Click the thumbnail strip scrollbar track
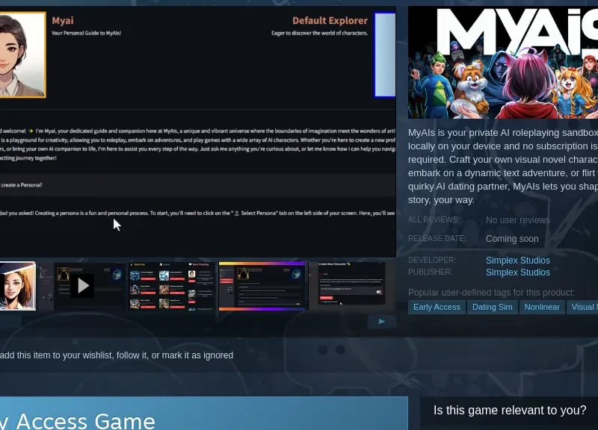This screenshot has height=430, width=598. click(x=187, y=321)
